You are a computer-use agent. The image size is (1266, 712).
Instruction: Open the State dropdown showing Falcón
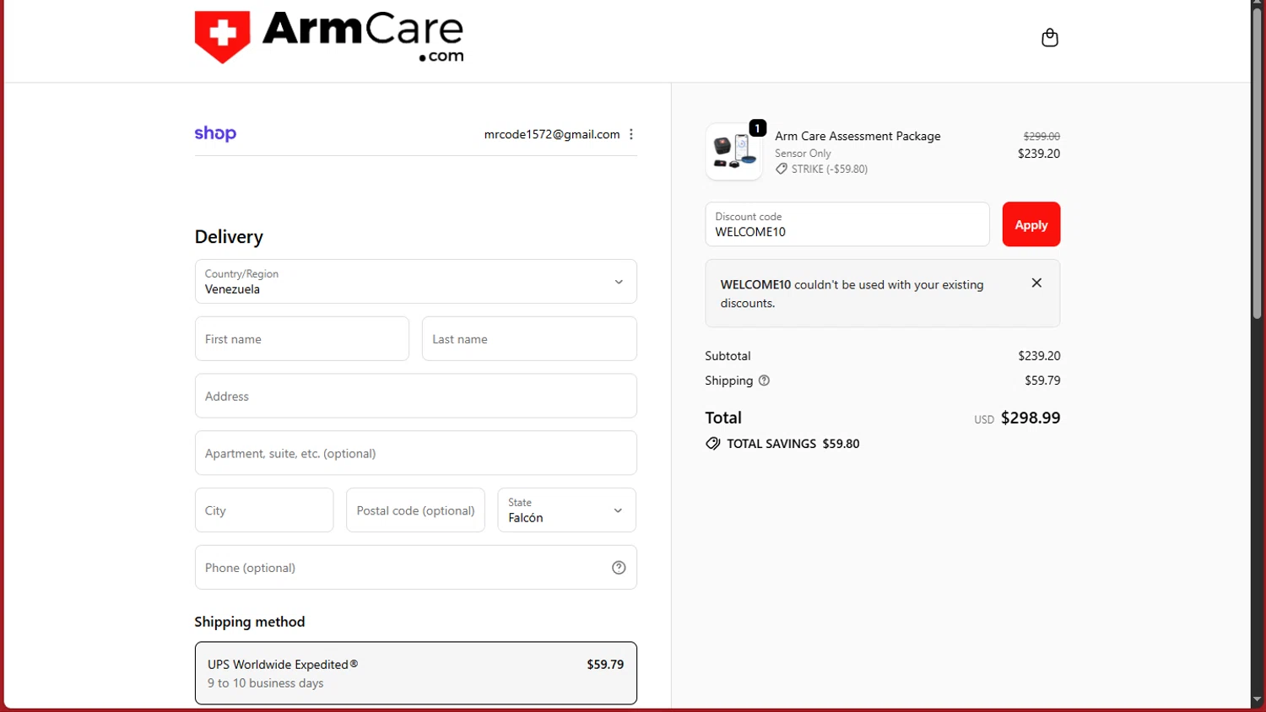566,510
